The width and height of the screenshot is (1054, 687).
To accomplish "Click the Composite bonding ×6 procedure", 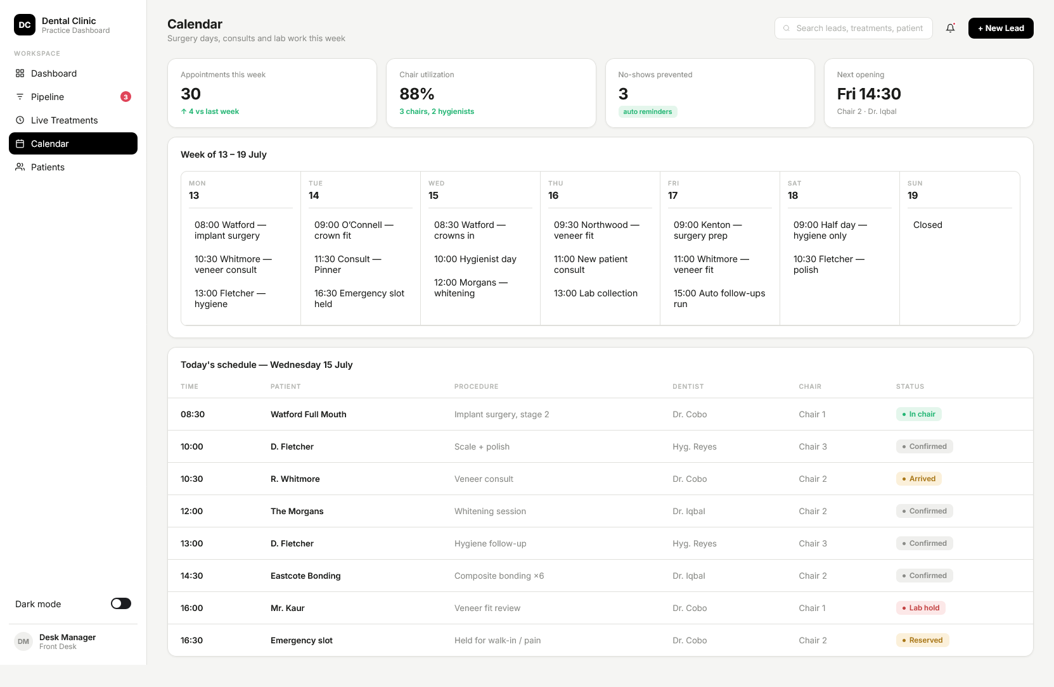I will [499, 576].
